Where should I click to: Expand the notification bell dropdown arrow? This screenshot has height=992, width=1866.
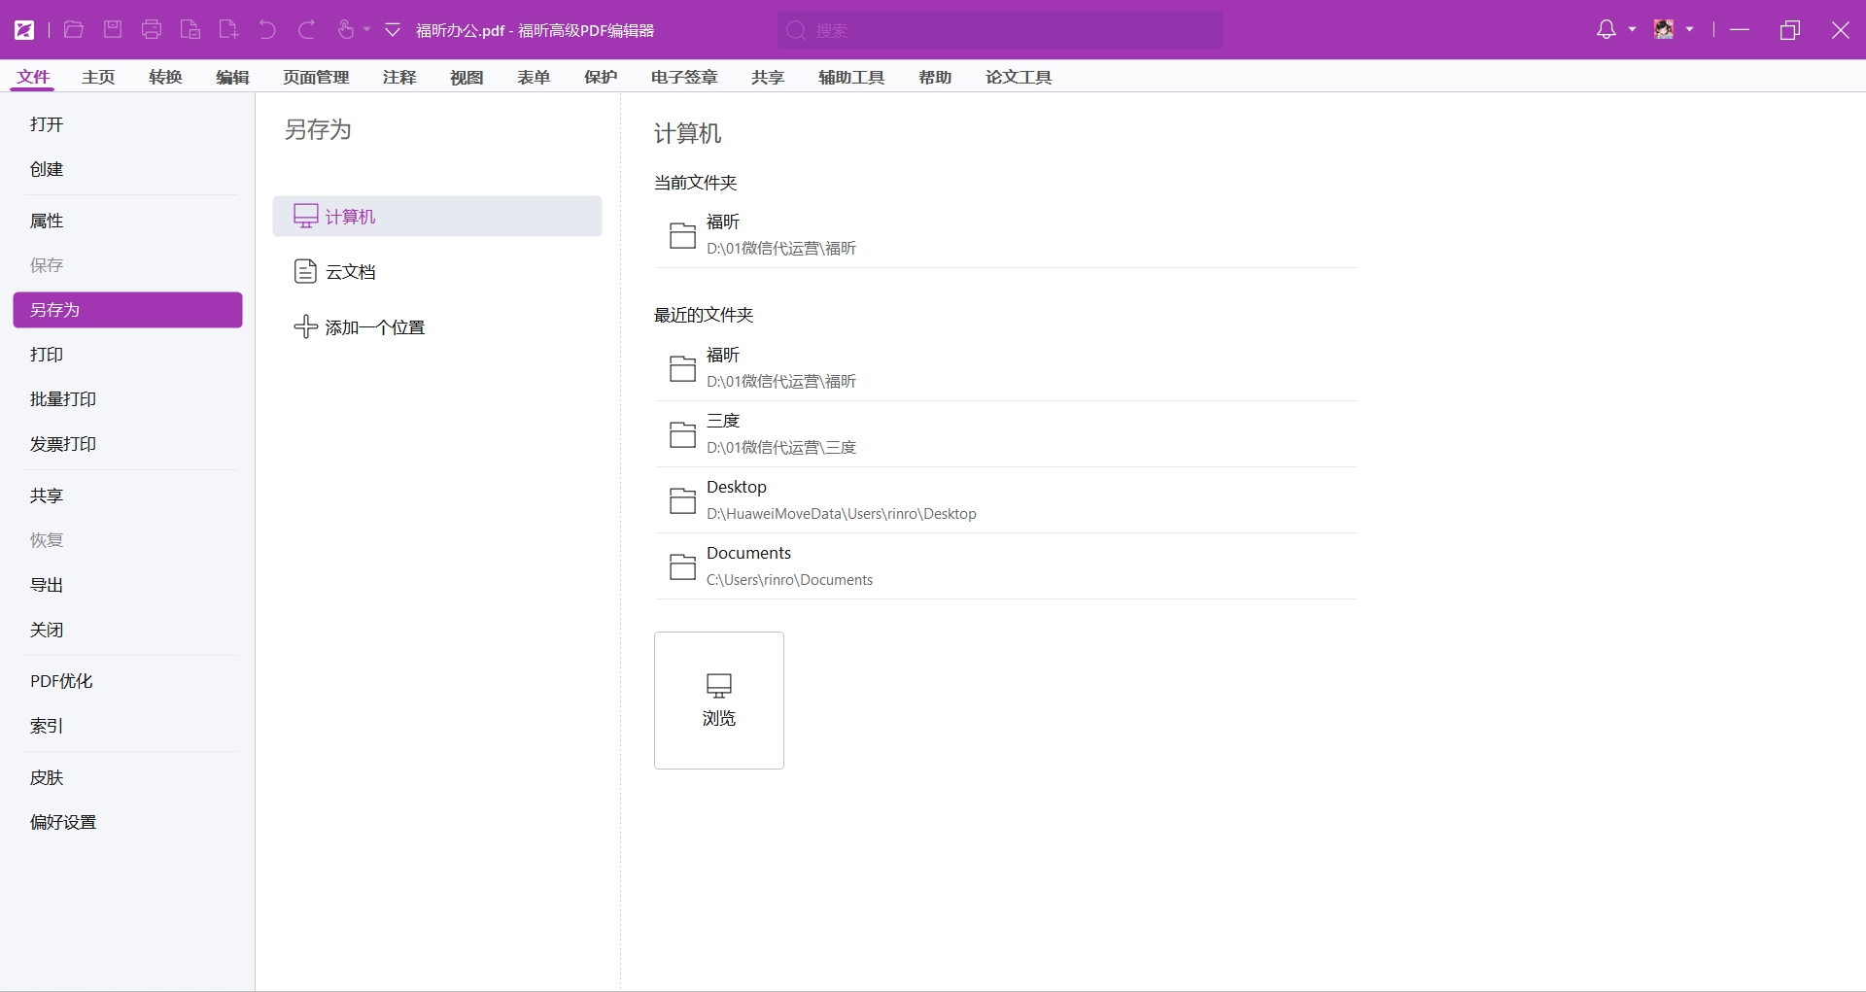[1632, 30]
